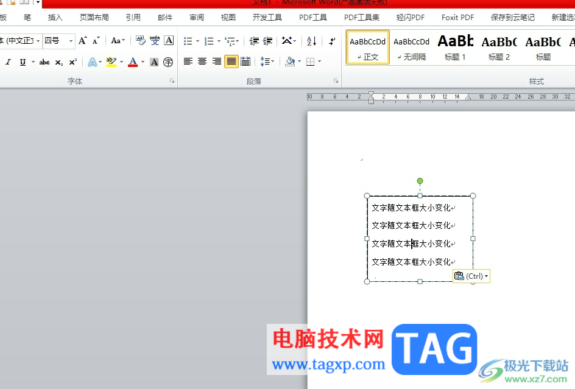The height and width of the screenshot is (389, 575).
Task: Open Paste Options (Ctrl) button
Action: click(471, 276)
